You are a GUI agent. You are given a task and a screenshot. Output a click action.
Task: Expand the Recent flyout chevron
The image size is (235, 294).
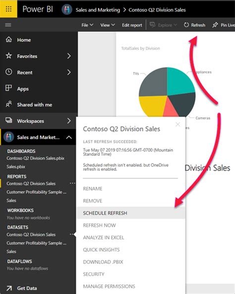coord(69,72)
